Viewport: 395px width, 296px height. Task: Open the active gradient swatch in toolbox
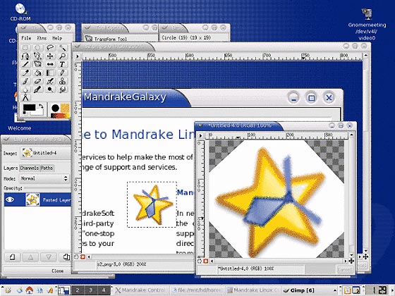pyautogui.click(x=60, y=116)
